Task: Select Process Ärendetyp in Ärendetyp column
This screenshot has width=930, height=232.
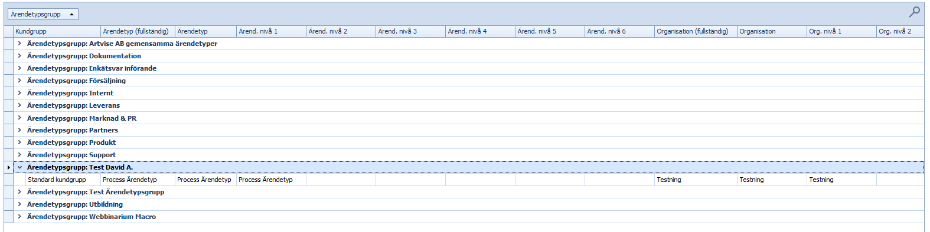Action: pyautogui.click(x=206, y=180)
